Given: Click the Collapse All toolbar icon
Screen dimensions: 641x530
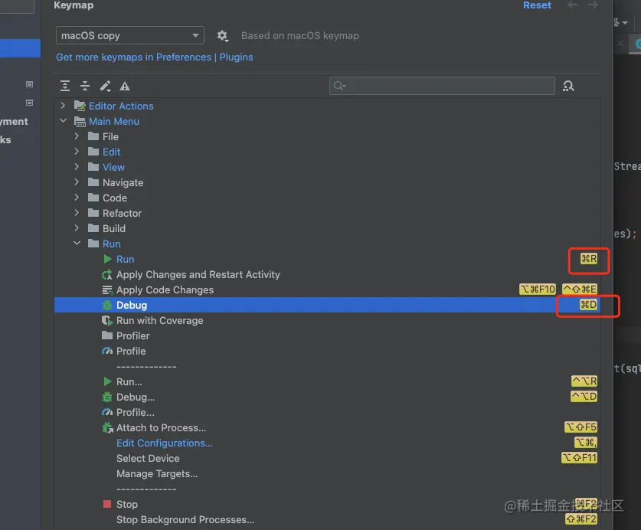Looking at the screenshot, I should (x=85, y=86).
